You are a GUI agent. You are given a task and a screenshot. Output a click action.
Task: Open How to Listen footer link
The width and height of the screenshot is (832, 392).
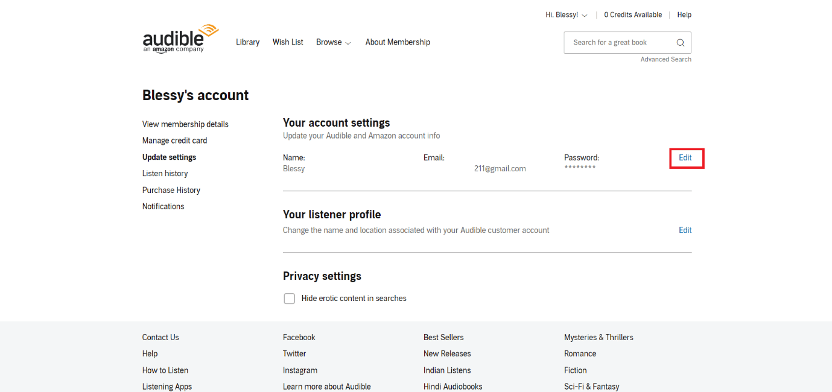click(x=165, y=370)
